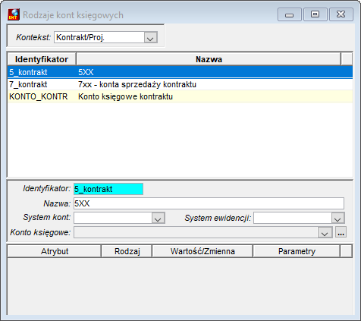Maximize the Rodzaje kont księgowych window
Viewport: 361px width, 321px height.
coord(315,14)
